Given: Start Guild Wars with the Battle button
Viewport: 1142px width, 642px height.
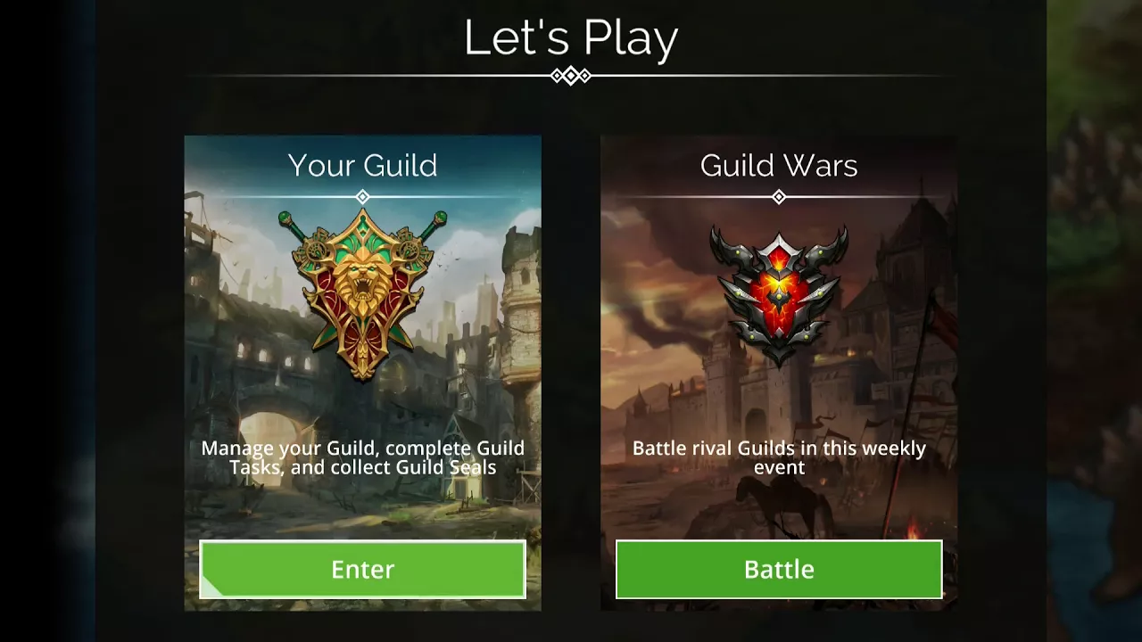Looking at the screenshot, I should click(779, 569).
